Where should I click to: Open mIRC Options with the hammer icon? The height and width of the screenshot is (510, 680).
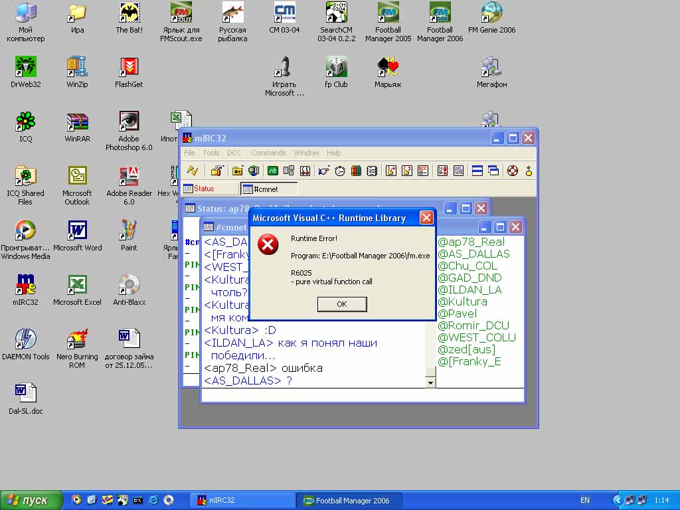coord(216,171)
